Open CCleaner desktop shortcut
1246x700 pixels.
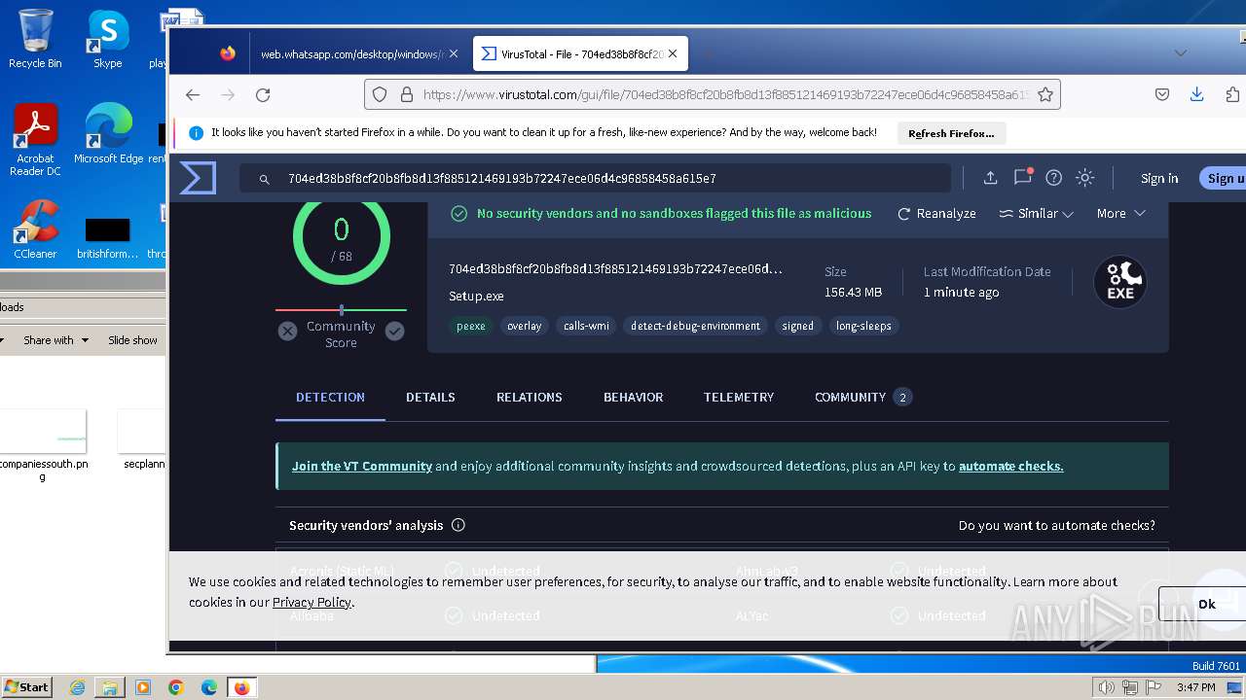coord(35,230)
